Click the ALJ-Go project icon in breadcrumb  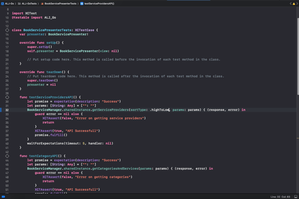tap(2, 4)
